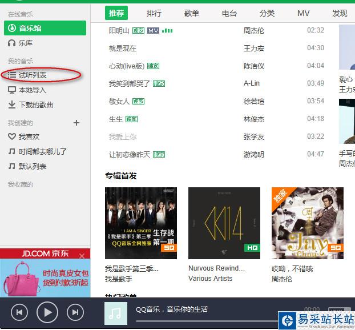Click the playback progress bar

pos(207,321)
